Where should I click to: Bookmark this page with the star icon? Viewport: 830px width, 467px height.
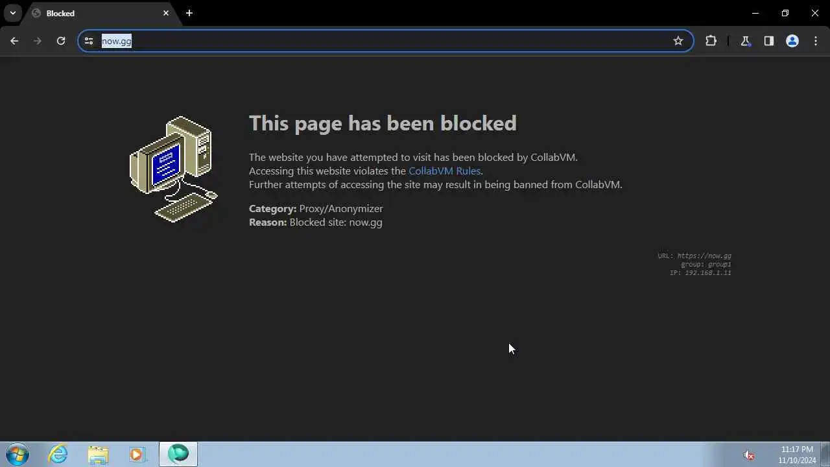(678, 41)
